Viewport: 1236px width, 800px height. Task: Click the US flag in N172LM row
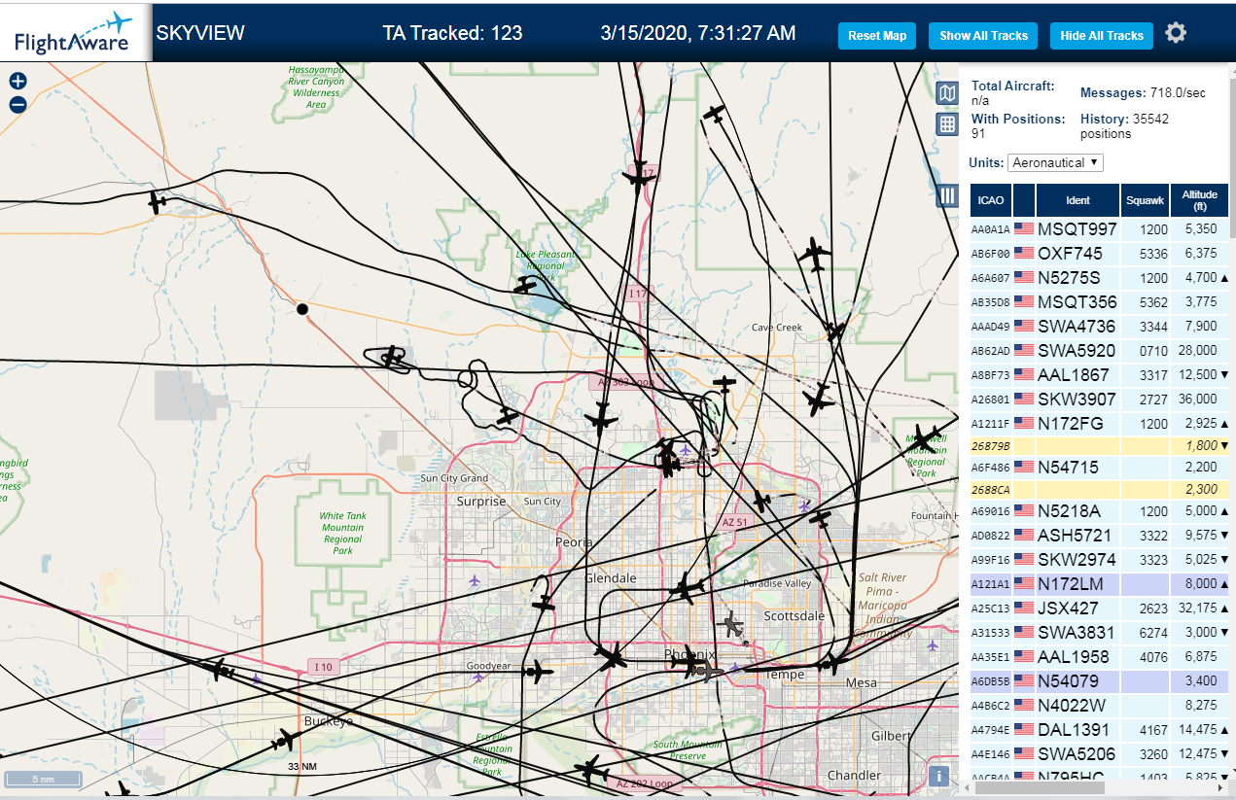click(1024, 583)
